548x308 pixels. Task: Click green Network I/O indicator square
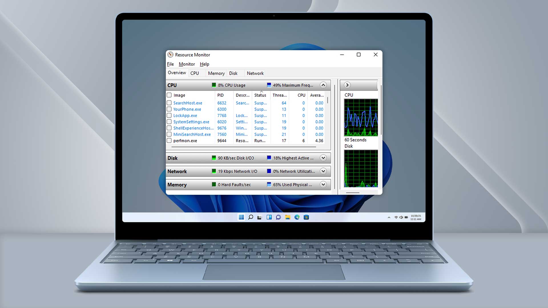214,171
